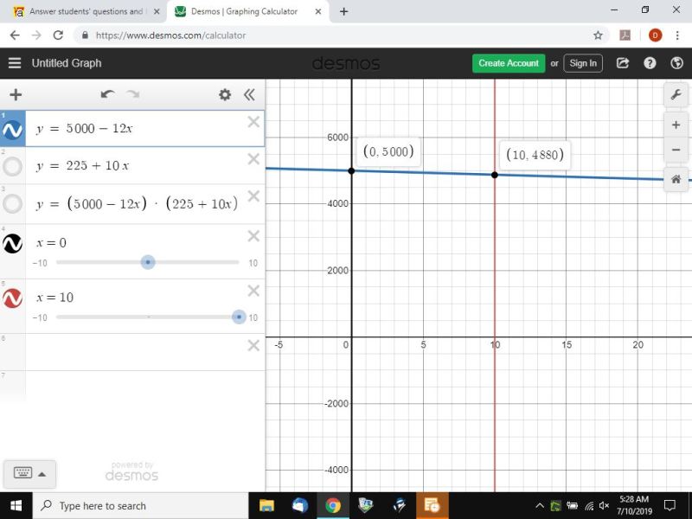The width and height of the screenshot is (692, 519).
Task: Open Windows notification center
Action: click(x=670, y=506)
